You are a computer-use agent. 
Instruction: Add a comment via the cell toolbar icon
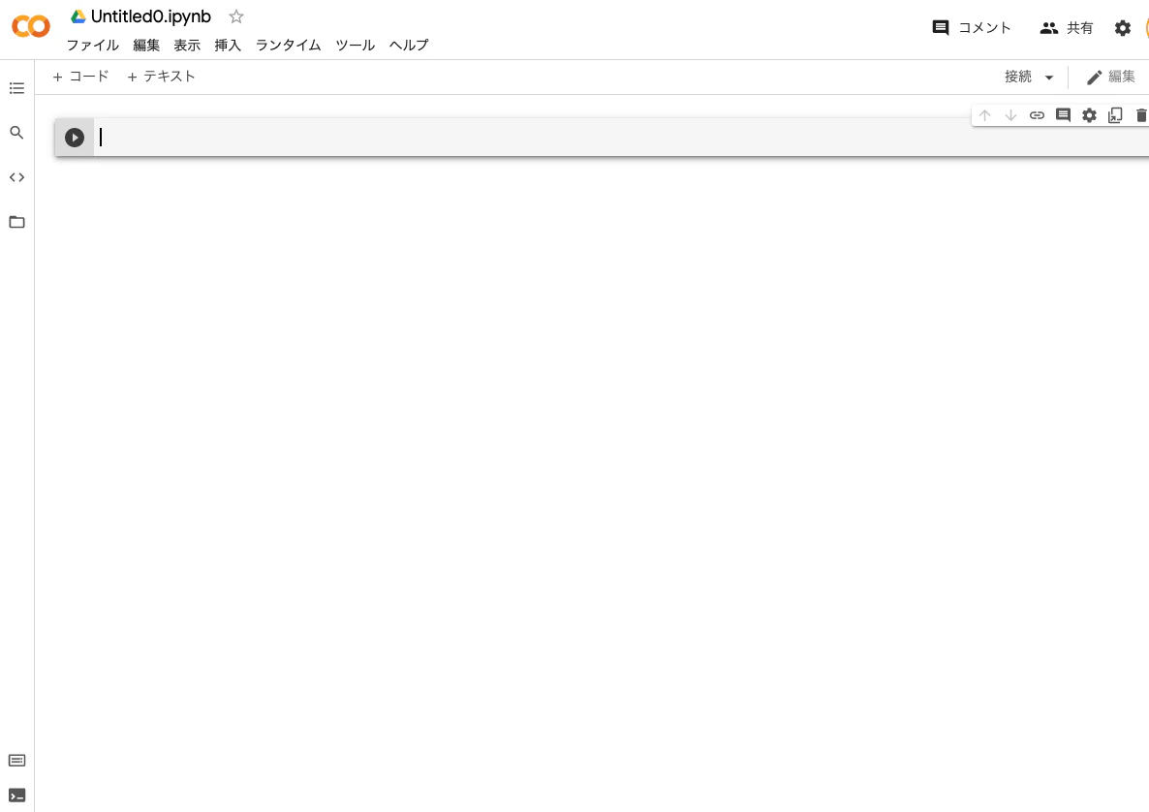(1064, 115)
